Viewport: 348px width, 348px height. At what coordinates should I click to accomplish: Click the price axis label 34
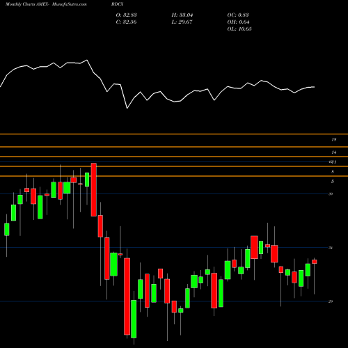click(331, 248)
